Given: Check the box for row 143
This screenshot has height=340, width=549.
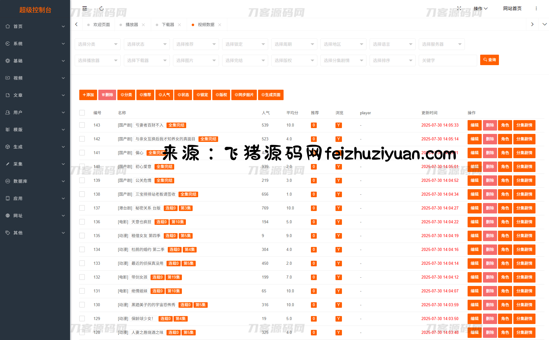Looking at the screenshot, I should tap(82, 125).
